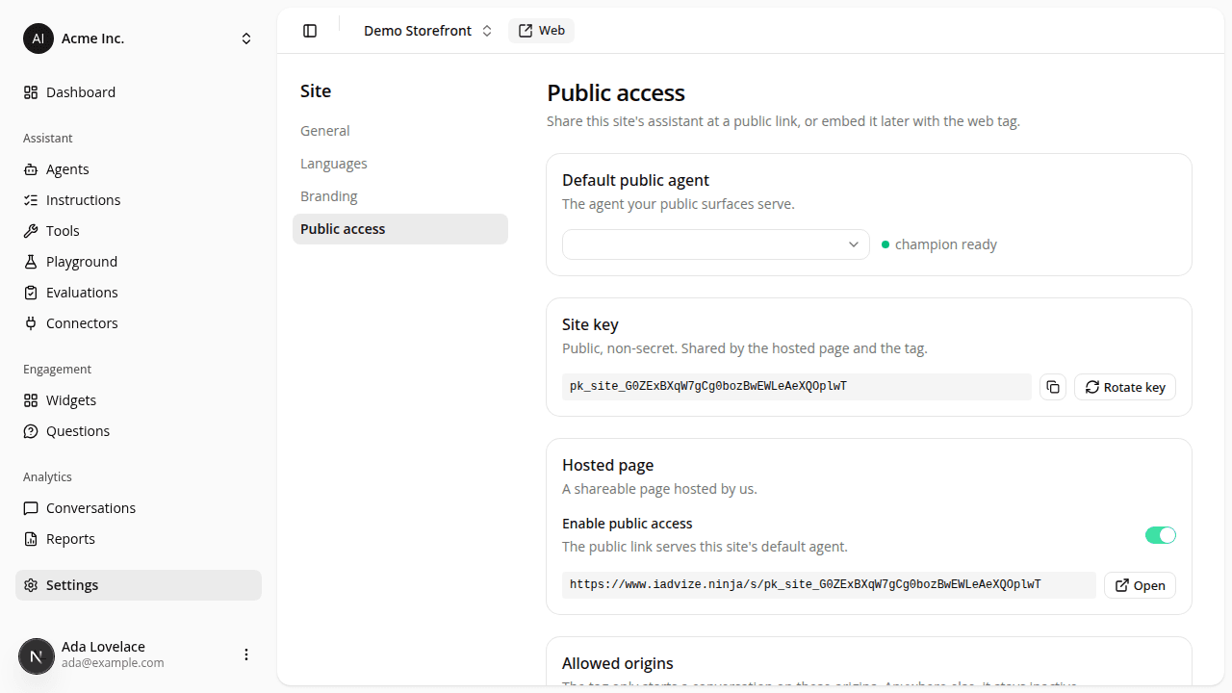Click the Connectors plug icon
Image resolution: width=1232 pixels, height=693 pixels.
tap(31, 323)
